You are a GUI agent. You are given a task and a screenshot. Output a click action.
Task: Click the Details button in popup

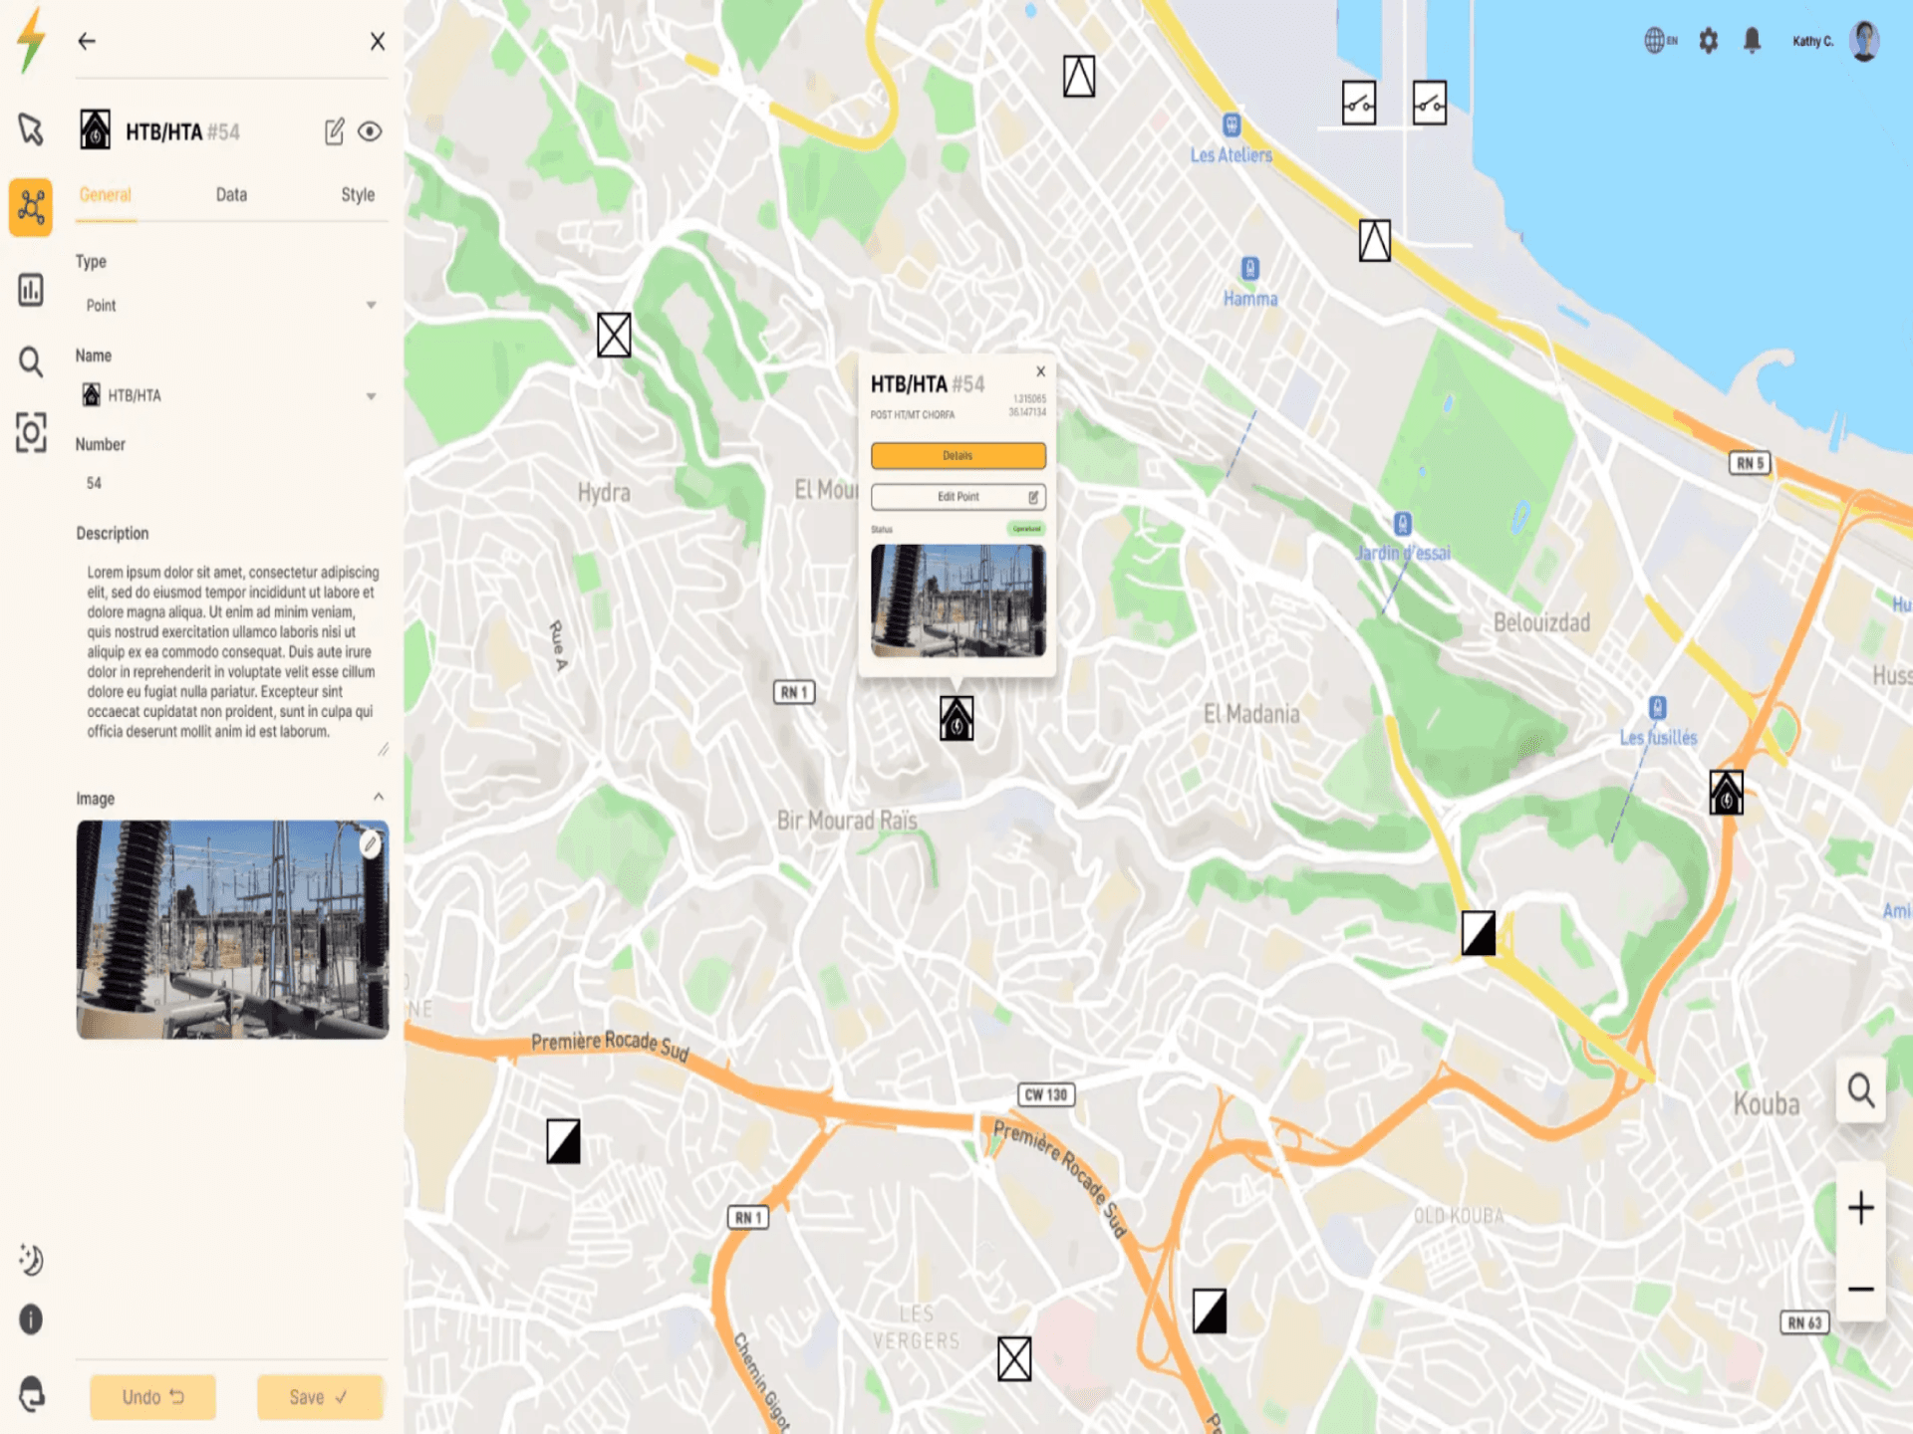pos(958,455)
